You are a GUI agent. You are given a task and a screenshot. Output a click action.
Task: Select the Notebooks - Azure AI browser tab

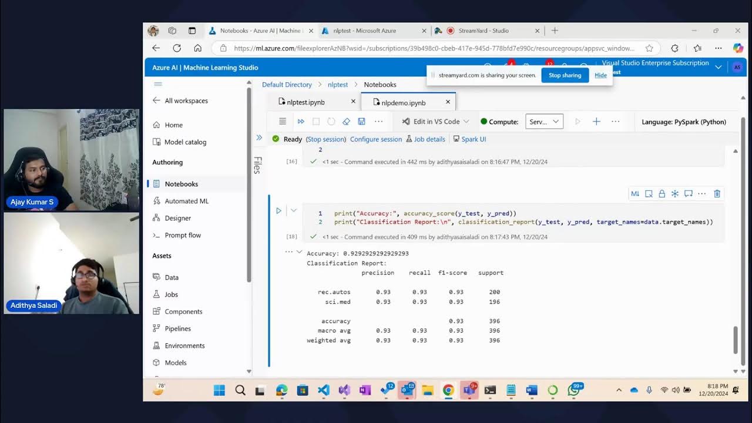tap(261, 31)
